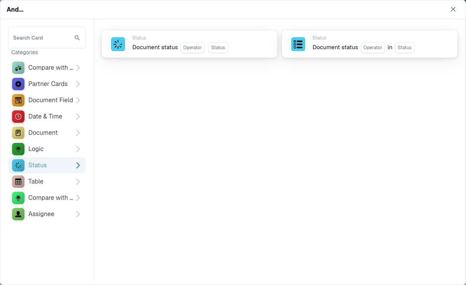This screenshot has height=285, width=466.
Task: Click Status tag after 'in' on second card
Action: coord(405,48)
